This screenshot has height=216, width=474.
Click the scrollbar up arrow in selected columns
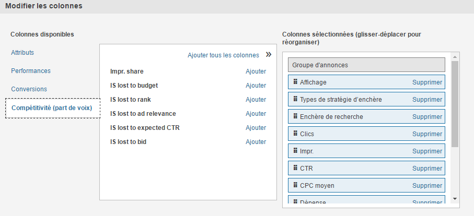[x=455, y=57]
